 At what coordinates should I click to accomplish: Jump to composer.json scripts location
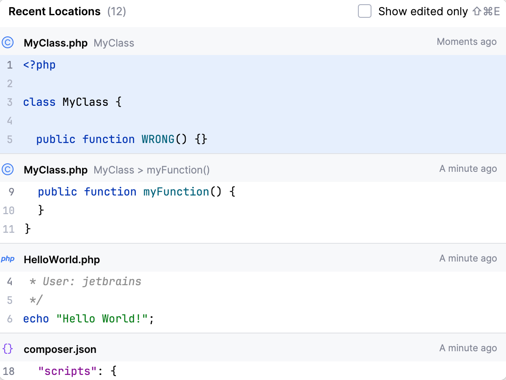pos(76,371)
